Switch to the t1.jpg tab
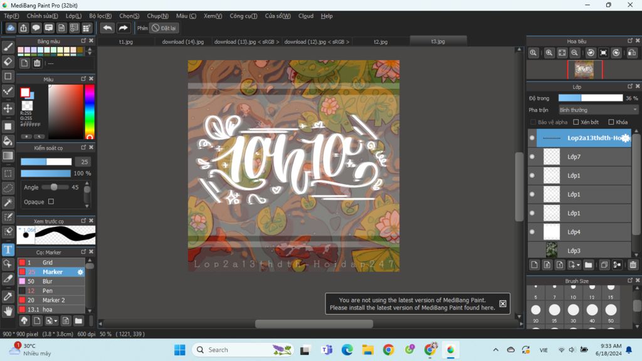The width and height of the screenshot is (642, 361). tap(126, 42)
